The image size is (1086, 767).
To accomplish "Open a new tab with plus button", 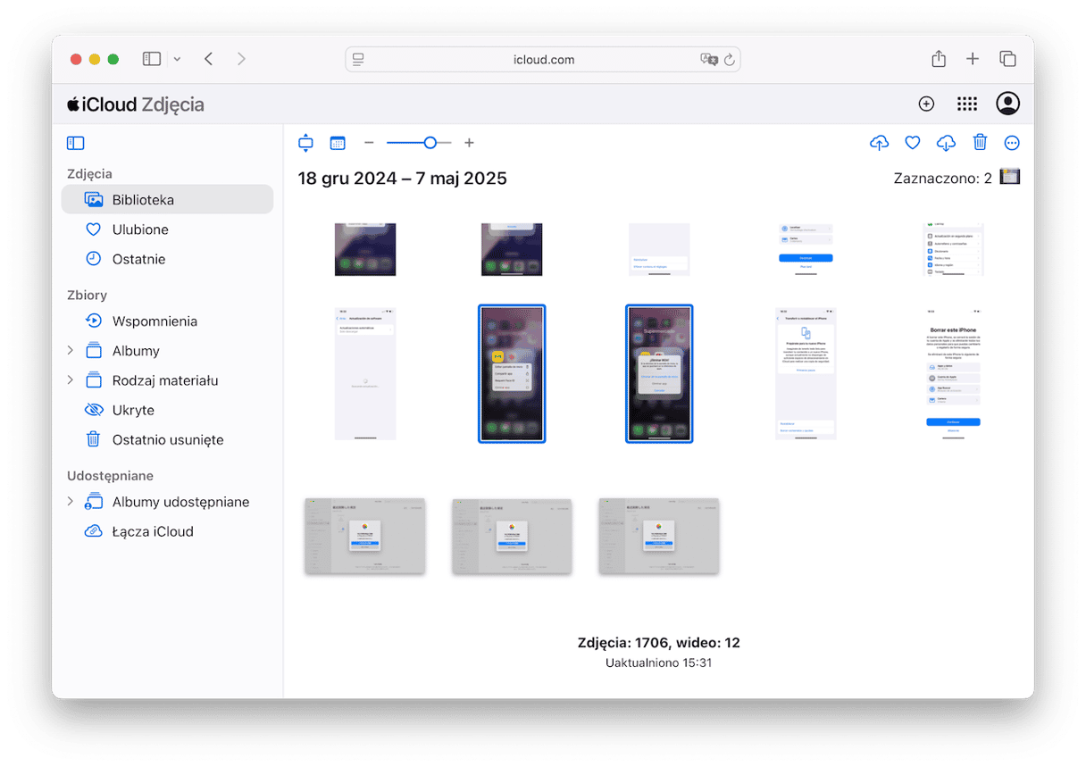I will pos(973,59).
